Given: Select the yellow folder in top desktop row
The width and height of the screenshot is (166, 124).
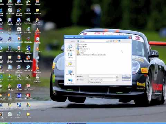Looking at the screenshot, I should click(x=37, y=11).
